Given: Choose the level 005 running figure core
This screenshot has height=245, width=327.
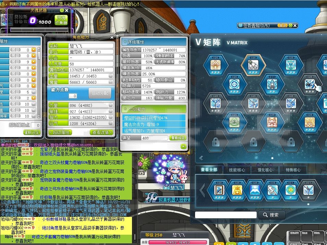Looking at the screenshot, I should (273, 190).
